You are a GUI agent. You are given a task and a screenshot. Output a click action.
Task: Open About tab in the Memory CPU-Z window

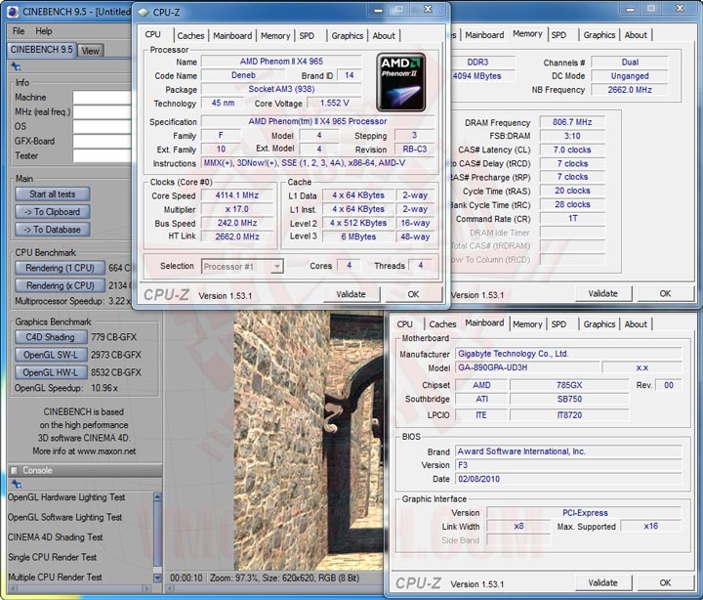636,35
